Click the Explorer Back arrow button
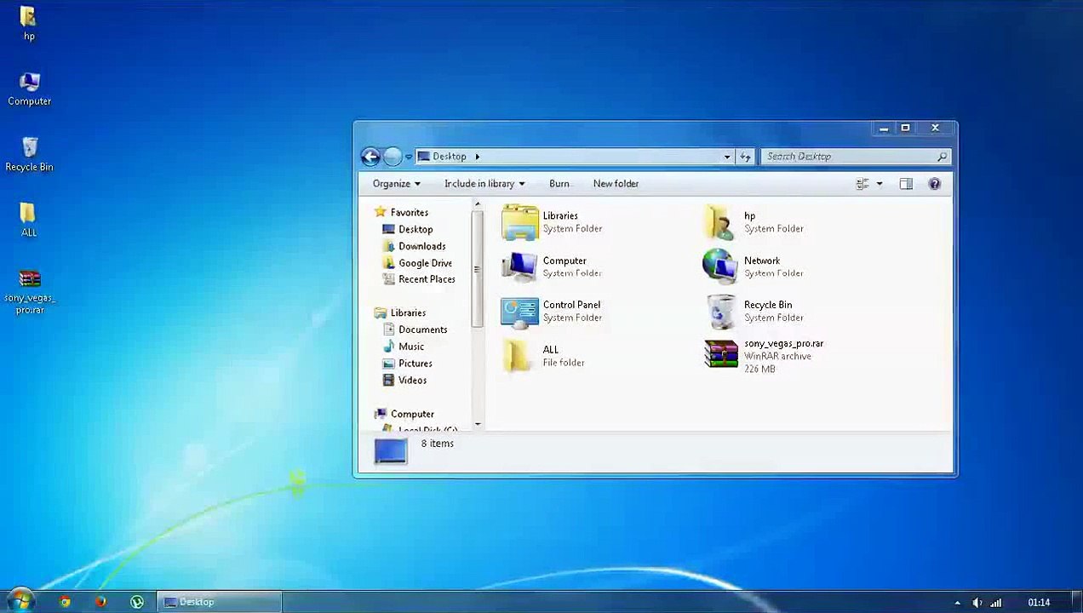 click(x=370, y=157)
